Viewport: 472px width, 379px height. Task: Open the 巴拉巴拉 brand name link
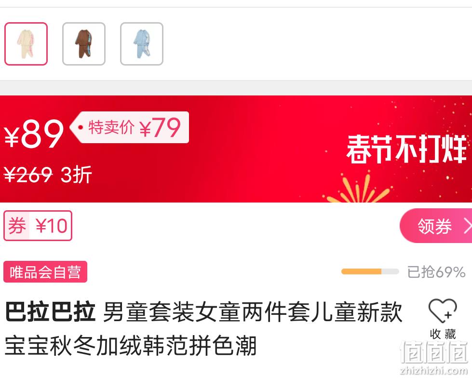[50, 311]
